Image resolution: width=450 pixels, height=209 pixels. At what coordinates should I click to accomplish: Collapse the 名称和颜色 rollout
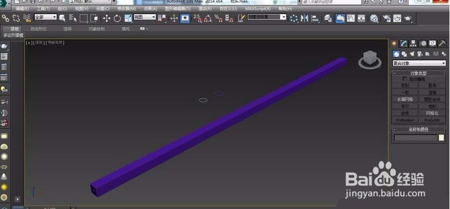(418, 129)
